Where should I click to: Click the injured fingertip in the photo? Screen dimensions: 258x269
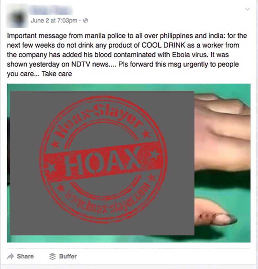pos(217,216)
